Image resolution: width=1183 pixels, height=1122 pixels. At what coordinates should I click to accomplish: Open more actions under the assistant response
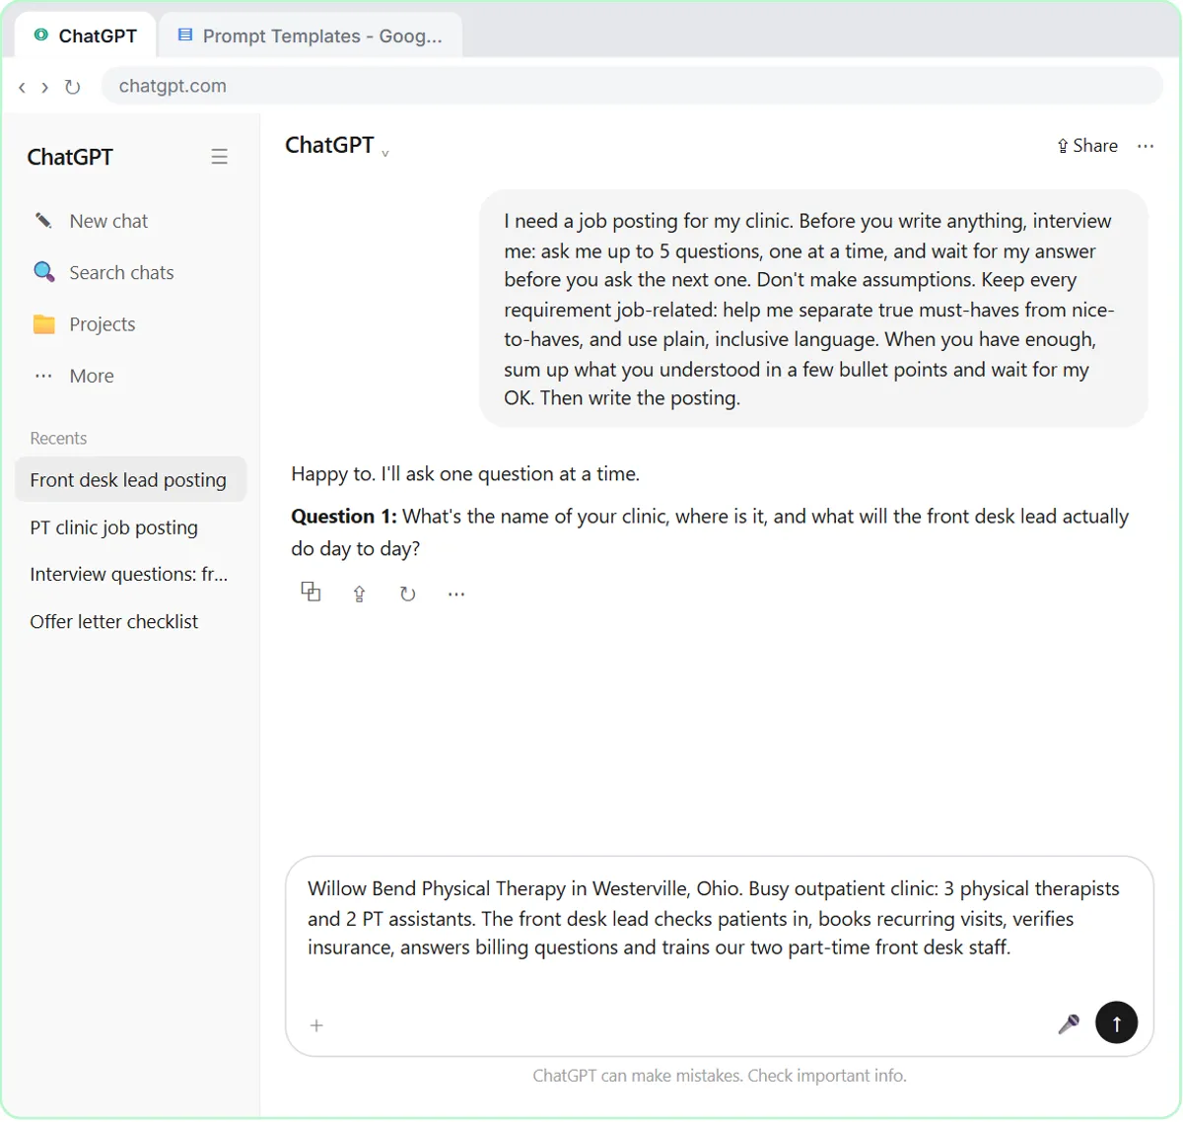pyautogui.click(x=455, y=594)
